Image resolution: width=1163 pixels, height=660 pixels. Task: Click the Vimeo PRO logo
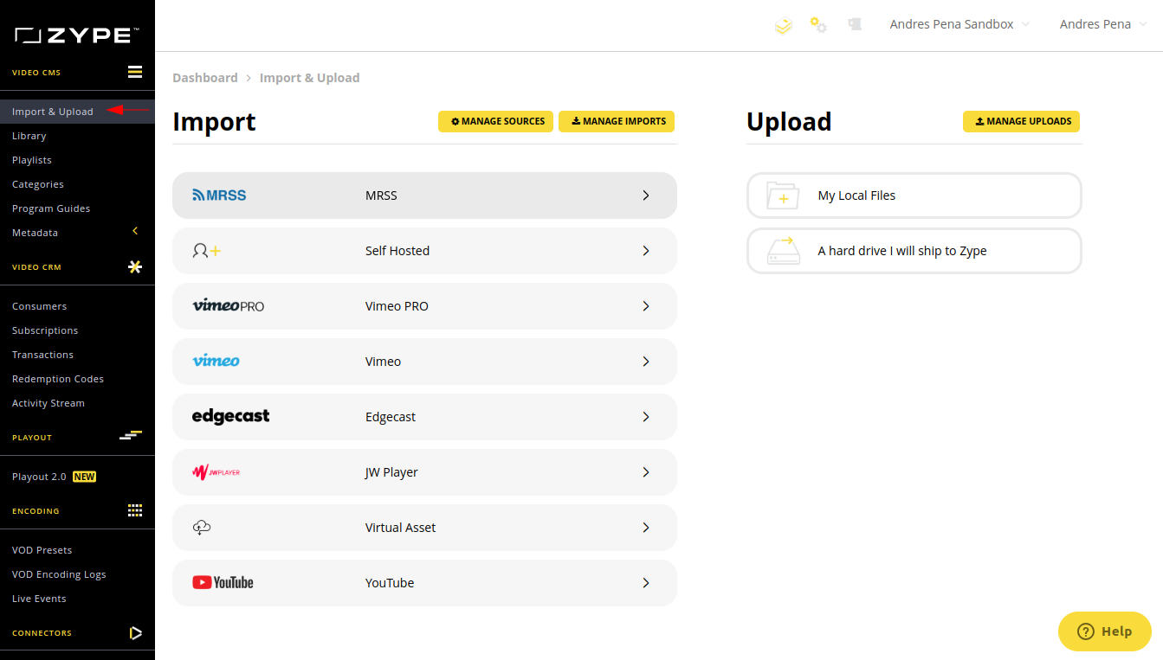229,305
